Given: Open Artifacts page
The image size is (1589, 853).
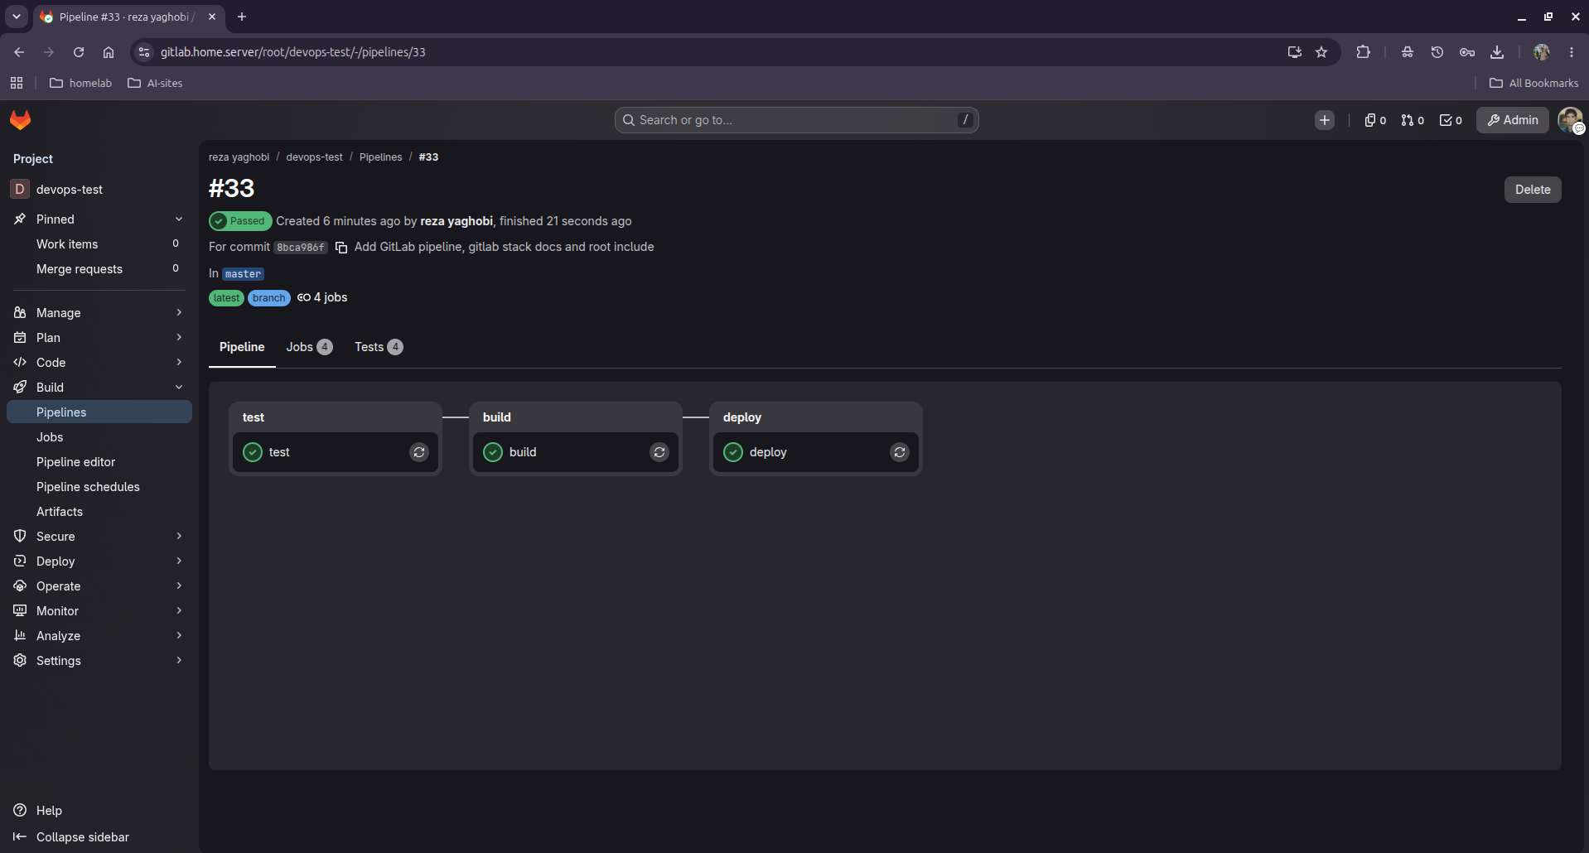Looking at the screenshot, I should coord(99,512).
